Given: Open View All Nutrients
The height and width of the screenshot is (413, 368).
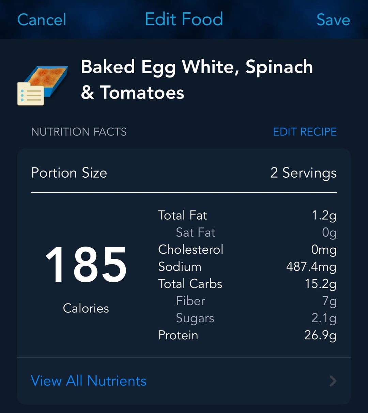Looking at the screenshot, I should 89,381.
